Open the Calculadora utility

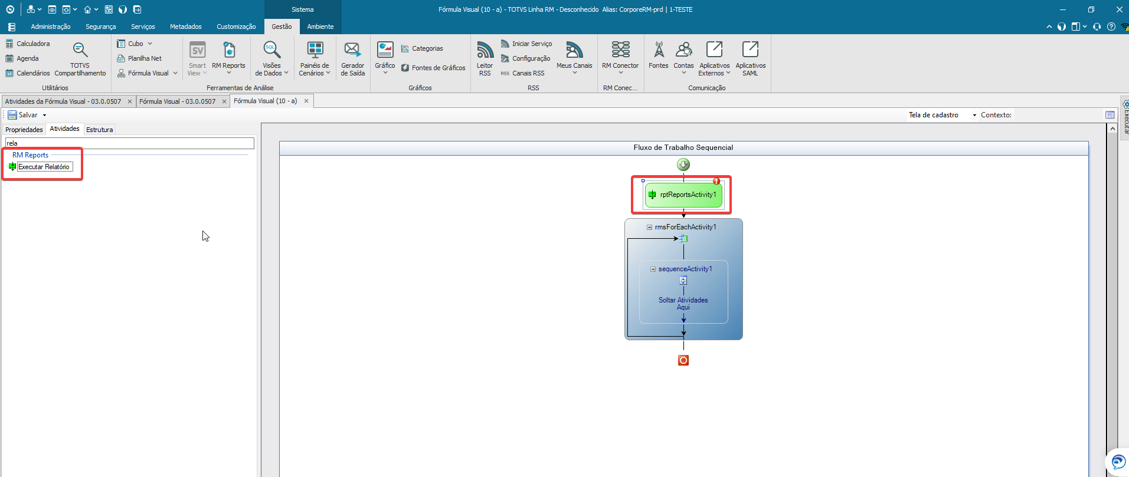coord(28,44)
